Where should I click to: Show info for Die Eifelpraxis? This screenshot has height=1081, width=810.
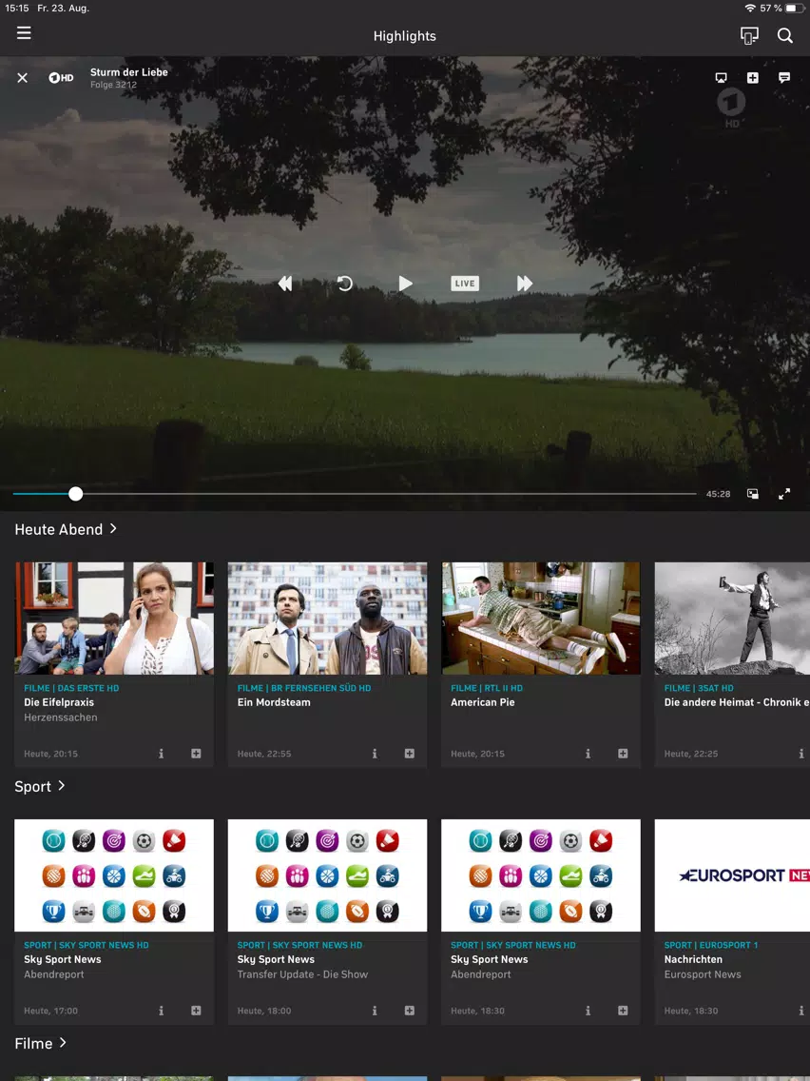[162, 754]
